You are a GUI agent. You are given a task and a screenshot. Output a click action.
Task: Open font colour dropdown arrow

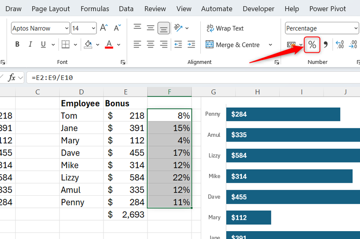point(119,45)
